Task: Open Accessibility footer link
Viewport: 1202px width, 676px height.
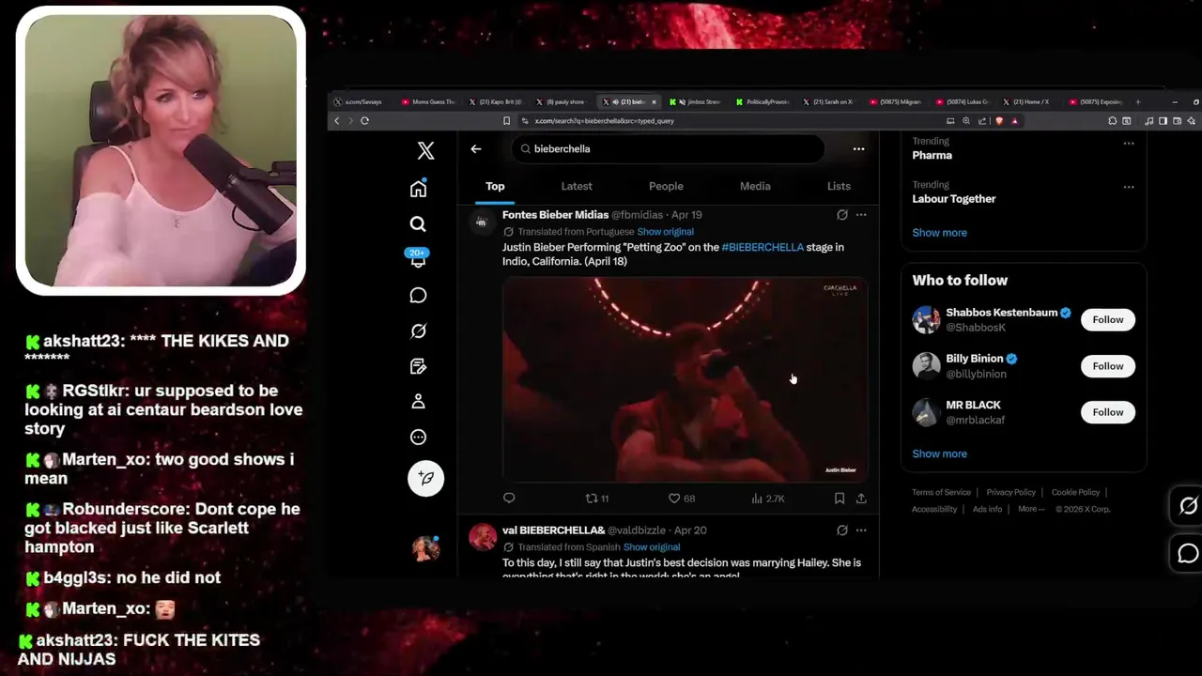Action: pos(934,509)
